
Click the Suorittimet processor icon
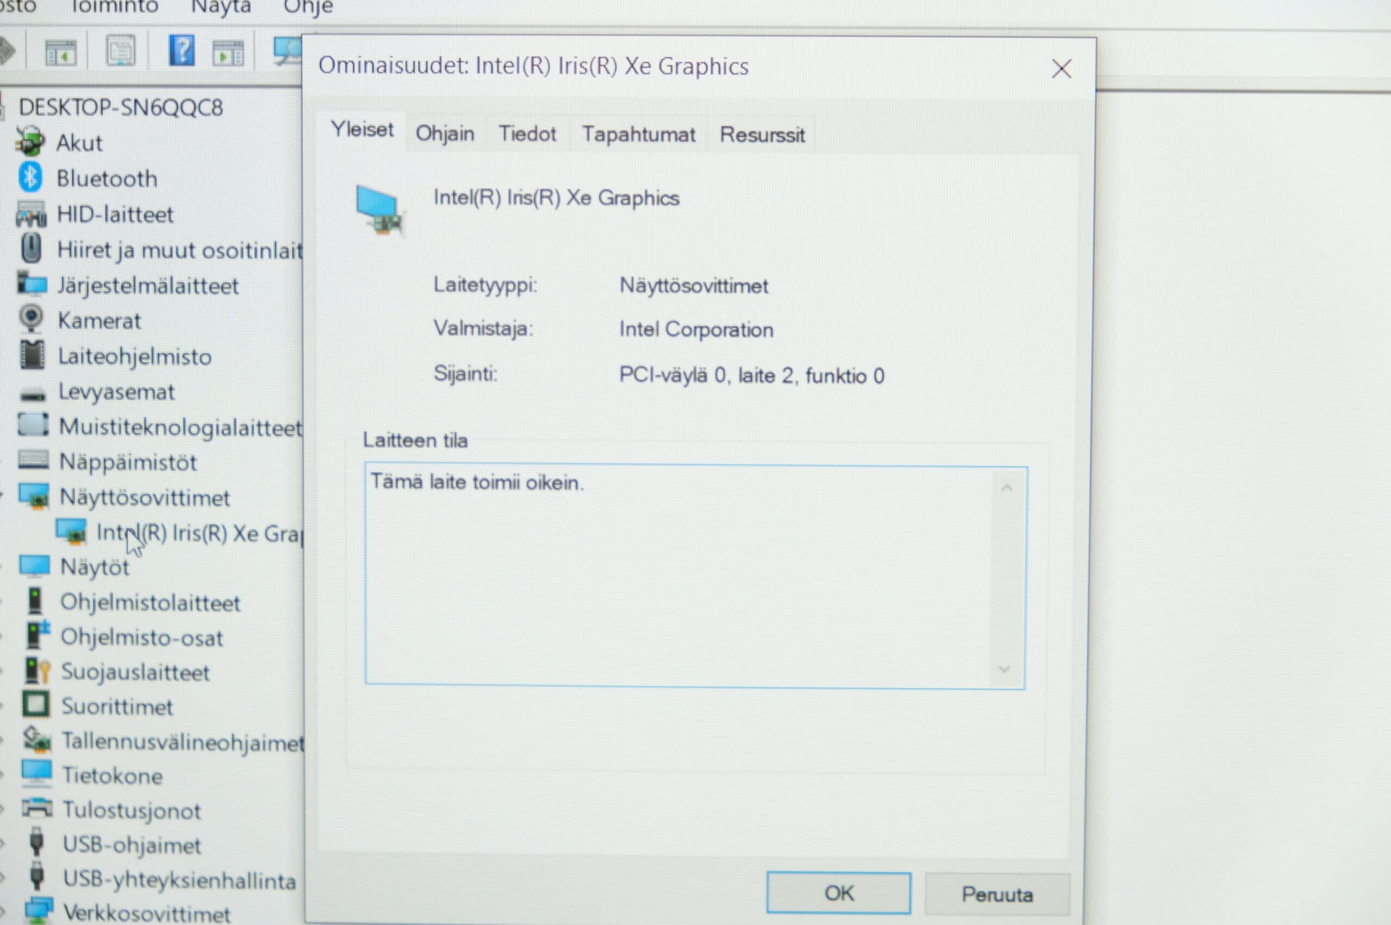(36, 704)
